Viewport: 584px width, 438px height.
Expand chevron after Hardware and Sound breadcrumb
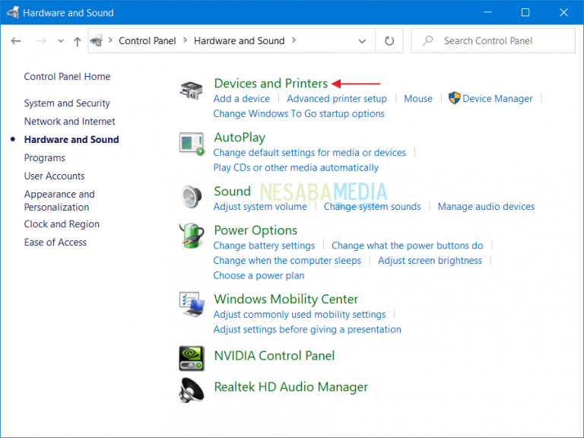click(294, 41)
